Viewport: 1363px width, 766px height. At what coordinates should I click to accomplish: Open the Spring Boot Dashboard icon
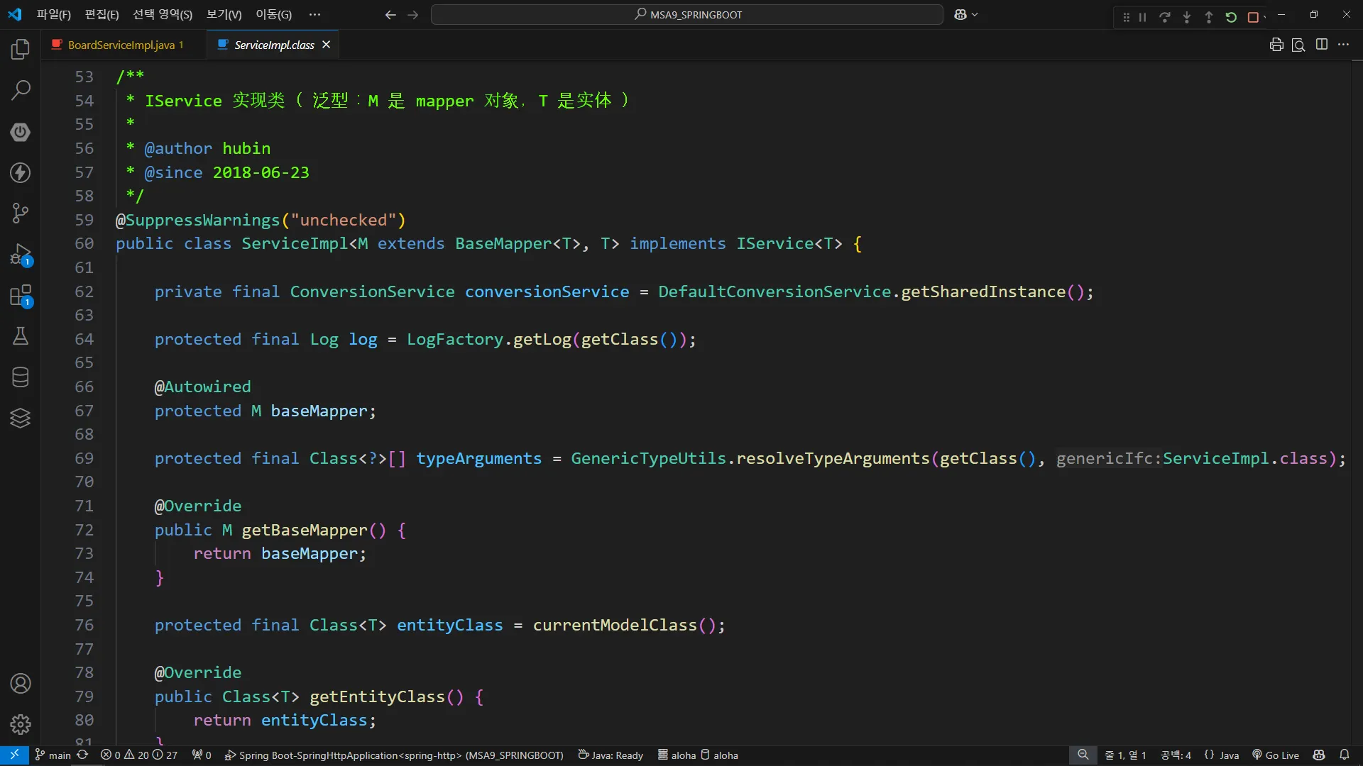(21, 131)
